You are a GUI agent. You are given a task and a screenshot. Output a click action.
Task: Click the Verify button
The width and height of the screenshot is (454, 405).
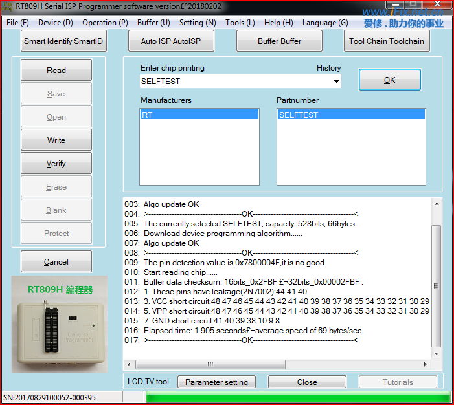tap(56, 164)
